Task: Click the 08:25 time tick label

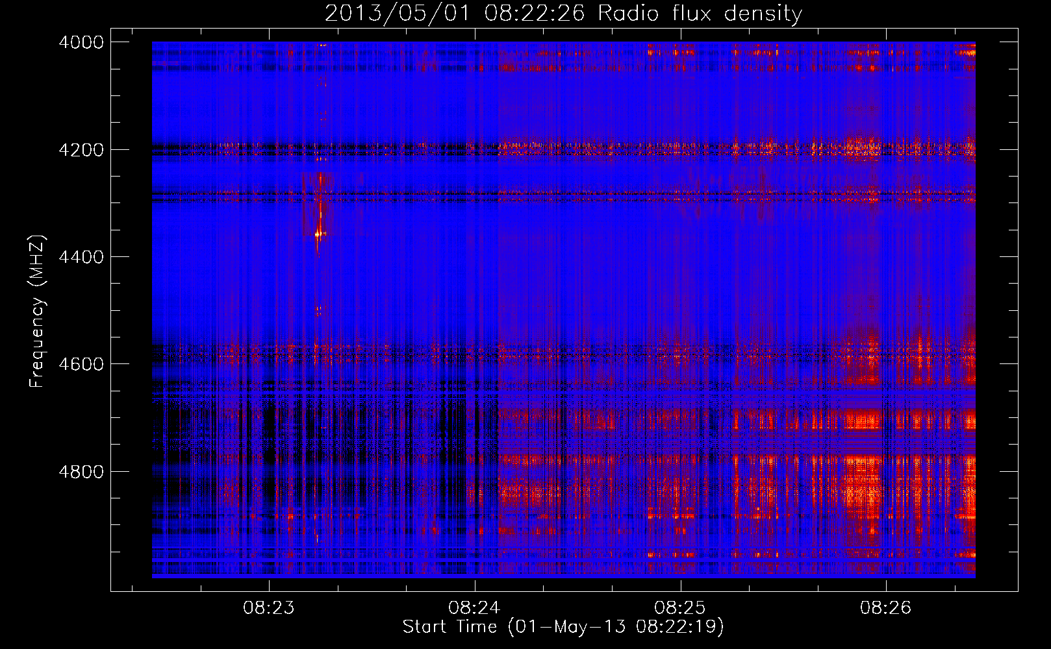Action: pos(680,607)
